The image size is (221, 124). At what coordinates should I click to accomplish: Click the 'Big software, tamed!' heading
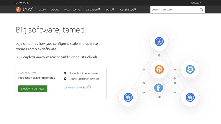point(51,30)
